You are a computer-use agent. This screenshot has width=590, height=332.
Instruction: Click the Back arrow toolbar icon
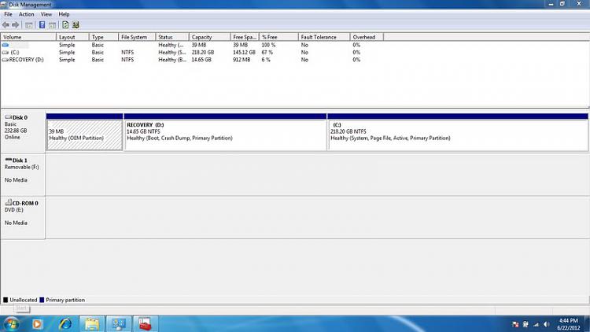coord(6,25)
